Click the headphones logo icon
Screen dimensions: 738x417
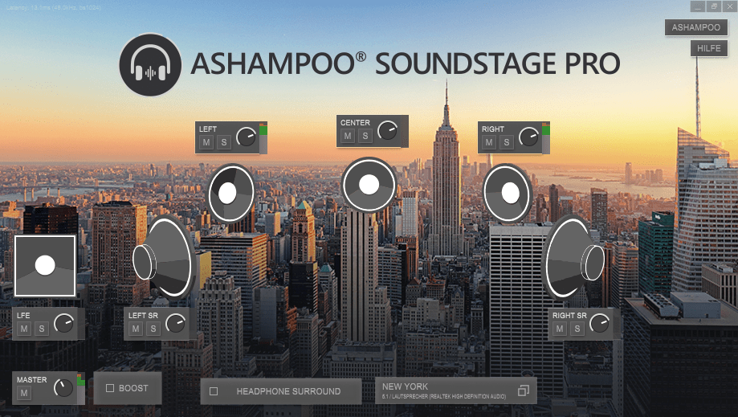pos(150,64)
